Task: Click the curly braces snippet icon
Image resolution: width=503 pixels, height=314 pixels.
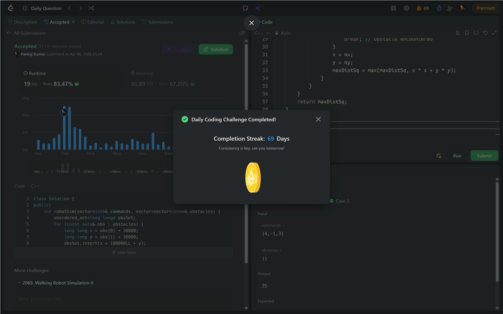Action: pos(476,33)
